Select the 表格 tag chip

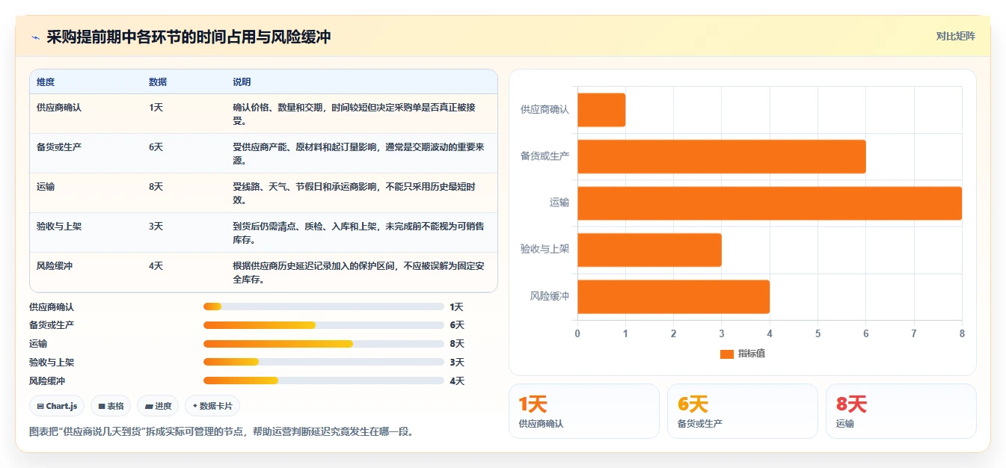pos(111,406)
